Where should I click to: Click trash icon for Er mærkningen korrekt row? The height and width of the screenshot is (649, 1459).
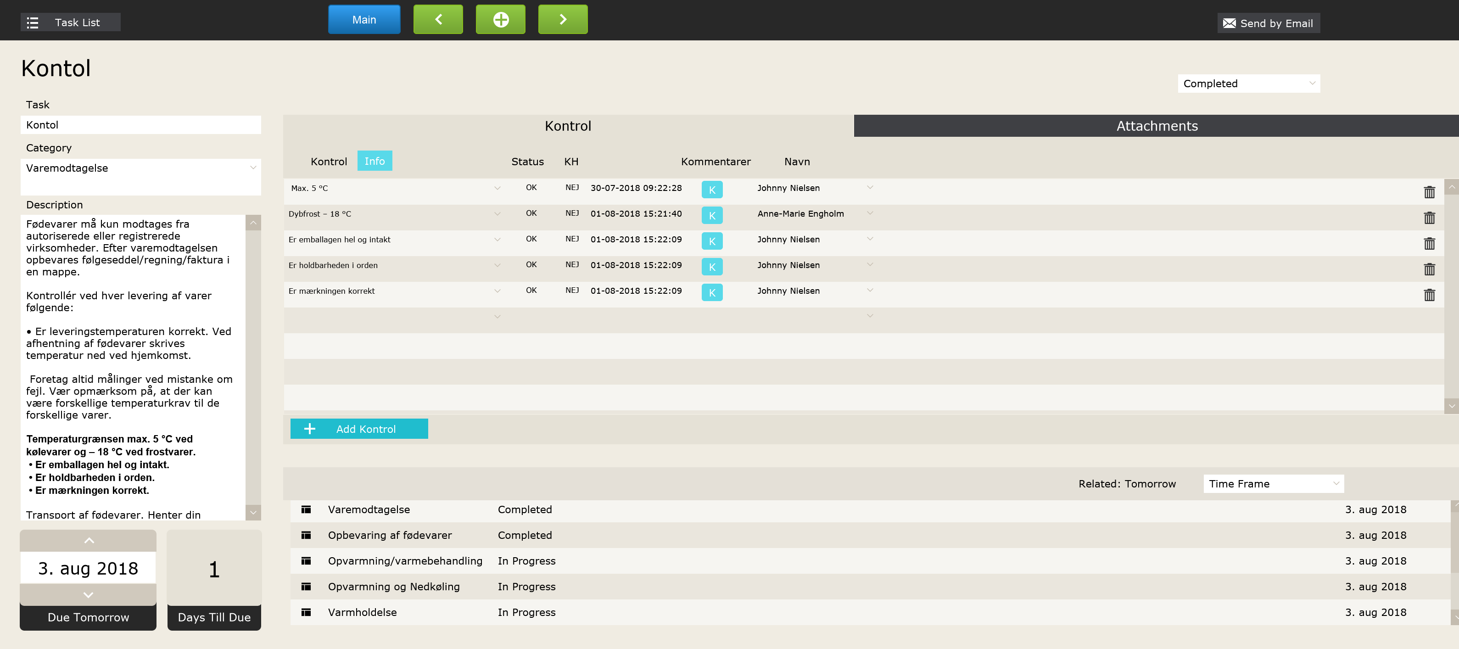(x=1429, y=295)
